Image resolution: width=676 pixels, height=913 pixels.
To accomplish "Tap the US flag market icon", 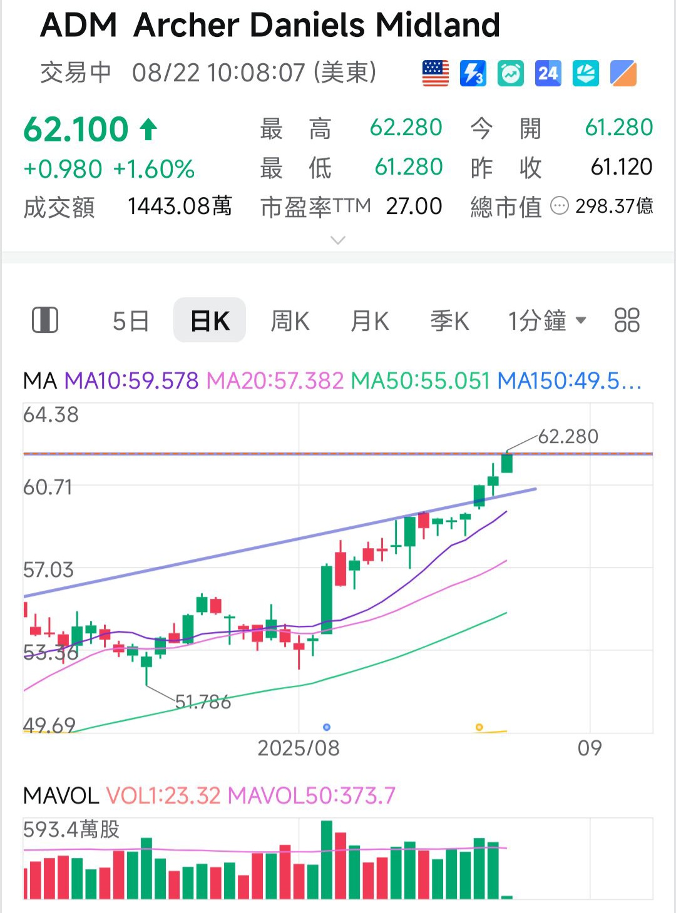I will (x=436, y=73).
